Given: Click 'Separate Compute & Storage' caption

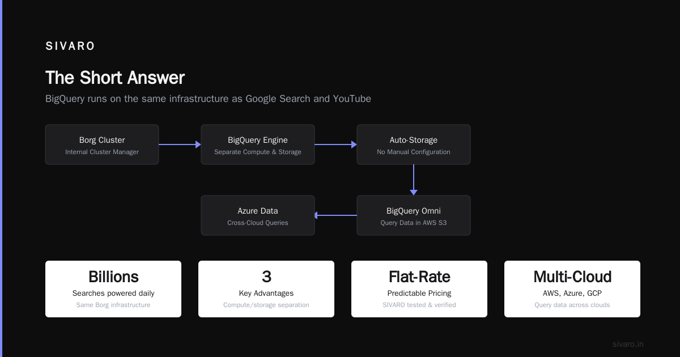Looking at the screenshot, I should click(258, 152).
